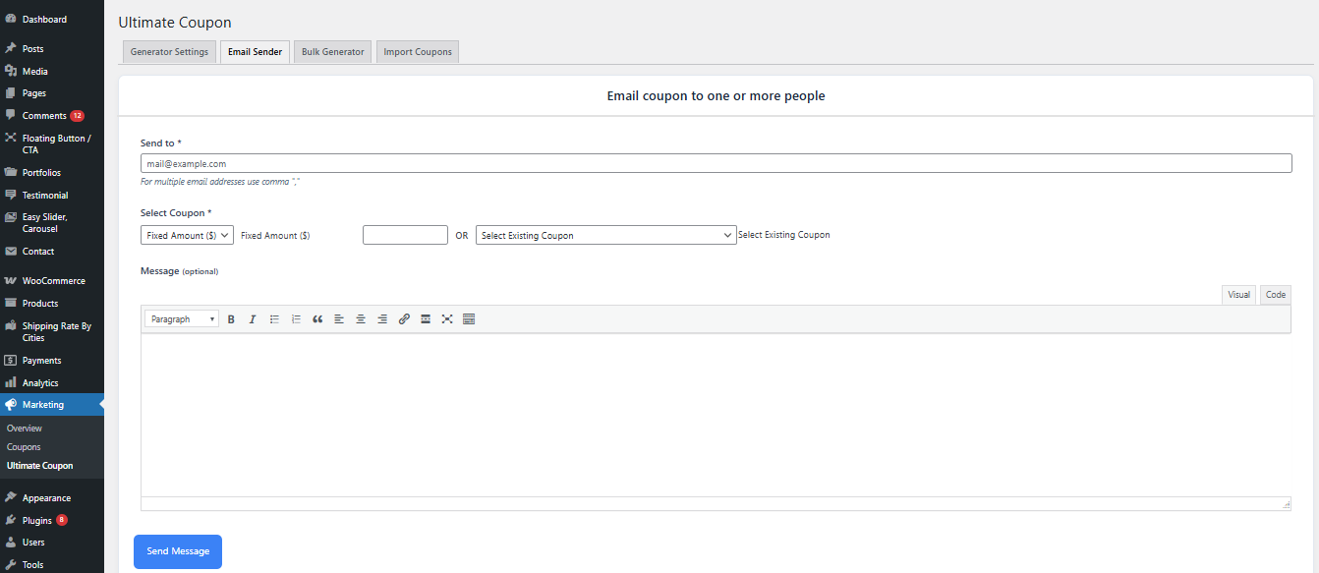Switch the editor to Code view
This screenshot has height=573, width=1319.
coord(1275,295)
